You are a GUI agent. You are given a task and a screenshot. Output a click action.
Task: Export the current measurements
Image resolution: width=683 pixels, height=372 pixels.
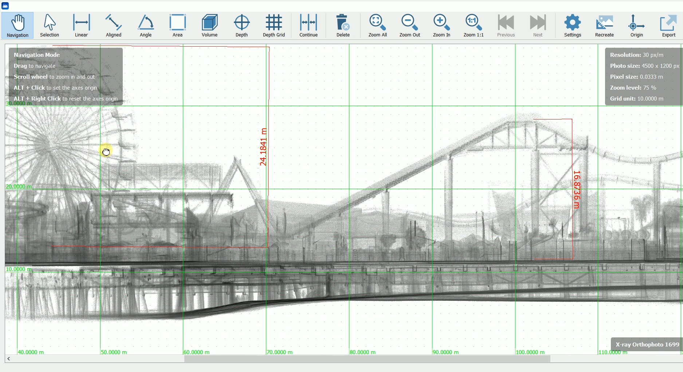pos(668,25)
